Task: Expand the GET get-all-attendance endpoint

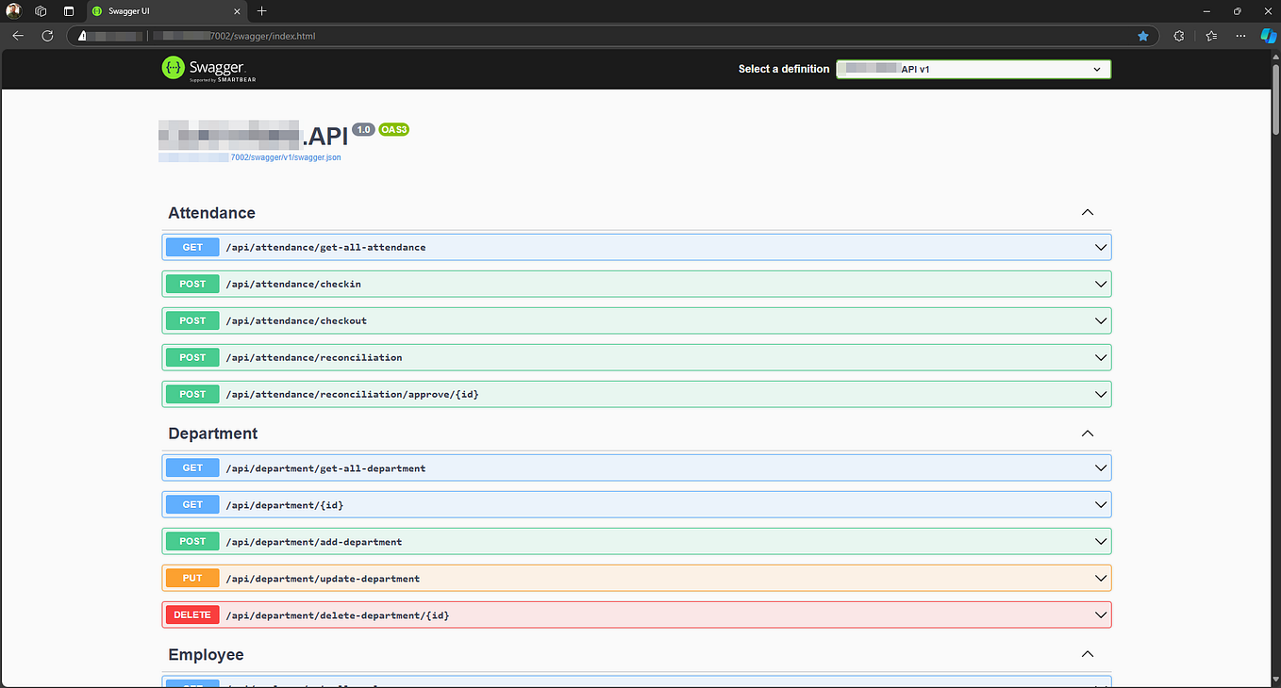Action: (1100, 246)
